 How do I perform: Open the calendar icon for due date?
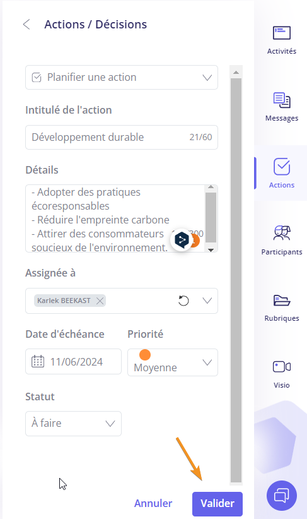click(38, 361)
